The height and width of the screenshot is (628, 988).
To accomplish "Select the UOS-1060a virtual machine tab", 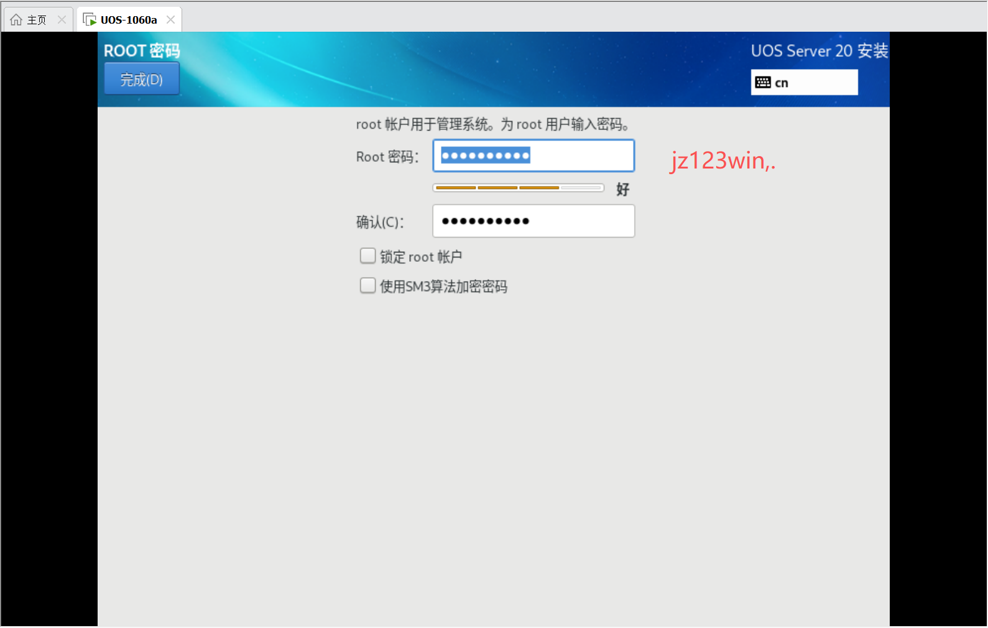I will (x=129, y=20).
